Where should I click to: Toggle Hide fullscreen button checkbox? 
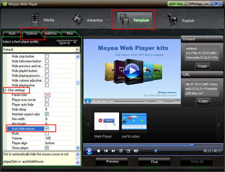click(47, 61)
